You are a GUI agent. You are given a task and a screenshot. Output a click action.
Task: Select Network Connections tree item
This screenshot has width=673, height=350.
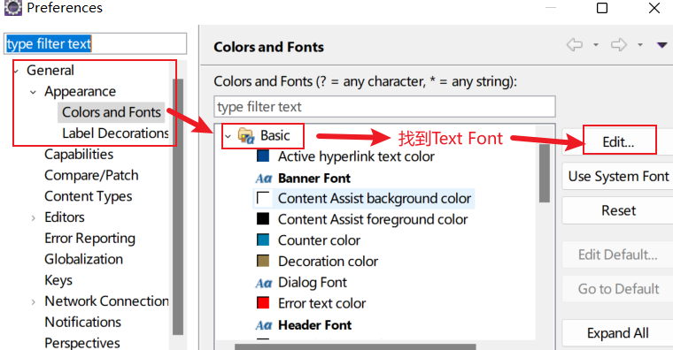click(x=106, y=301)
